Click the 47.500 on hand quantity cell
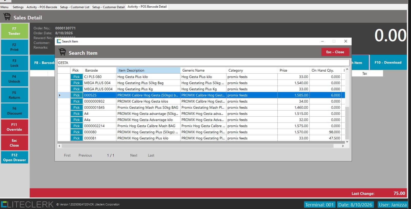This screenshot has width=411, height=209. pos(326,138)
